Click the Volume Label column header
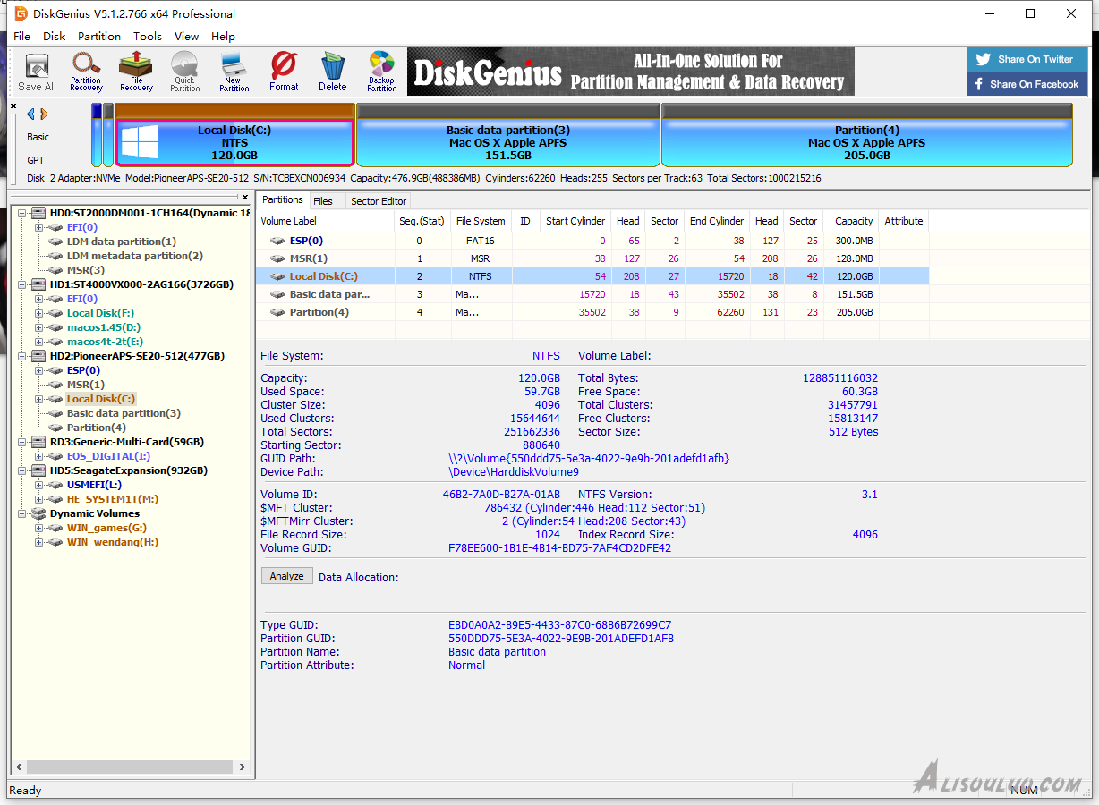This screenshot has height=805, width=1099. pos(326,221)
